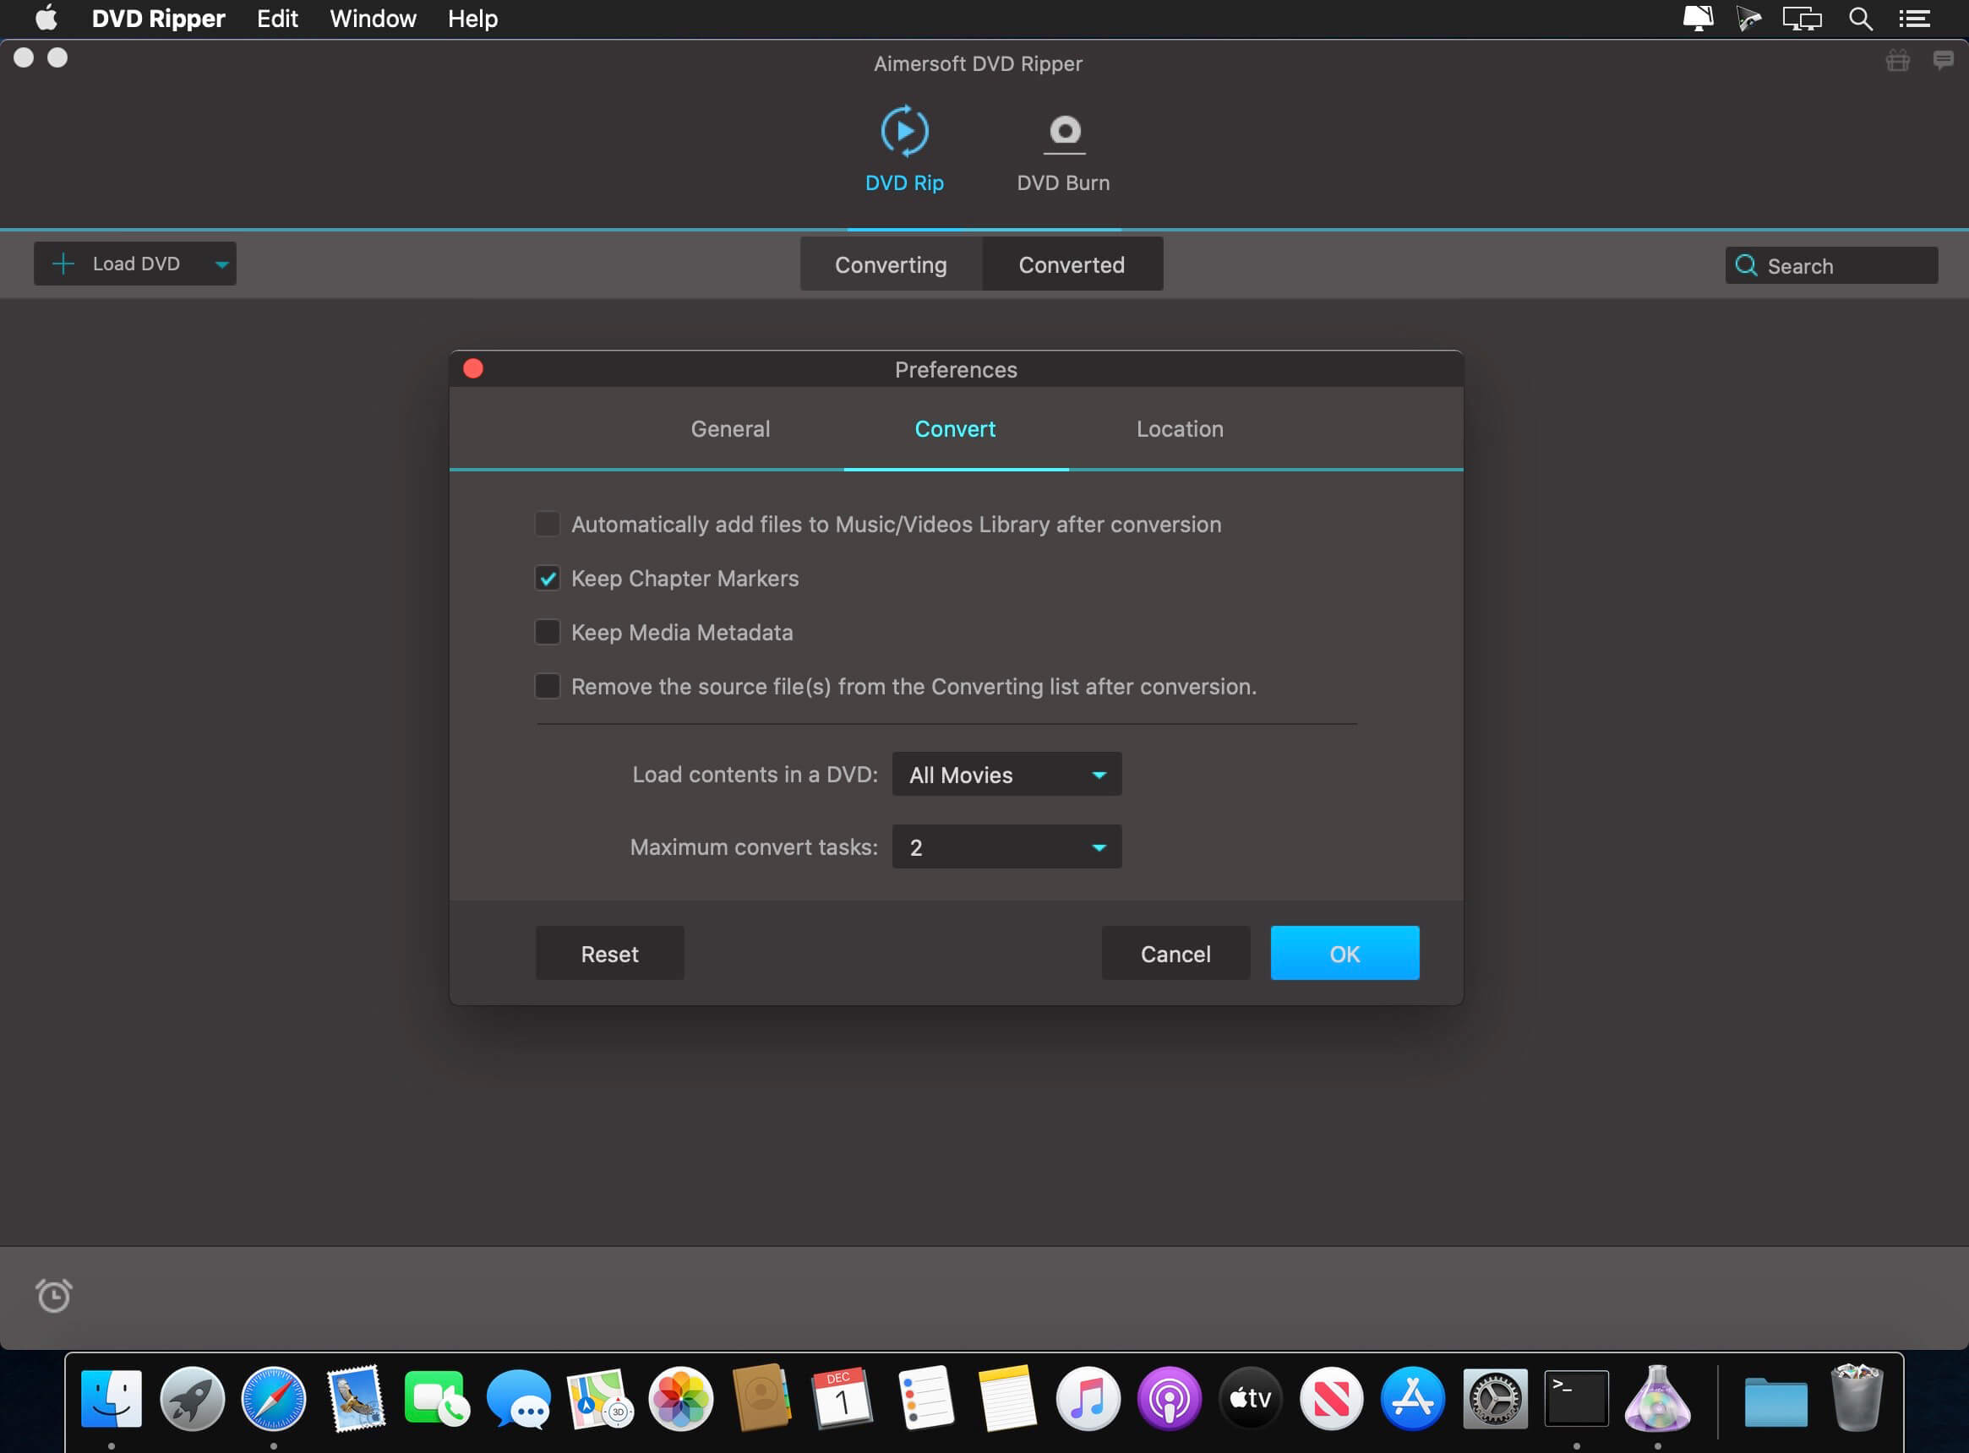Open the Mail app in the dock
The image size is (1969, 1453).
click(356, 1398)
